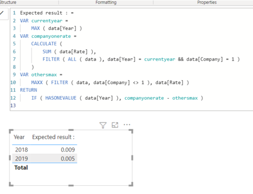Click the visual's top-left corner handle
This screenshot has height=194, width=253.
[x=11, y=131]
